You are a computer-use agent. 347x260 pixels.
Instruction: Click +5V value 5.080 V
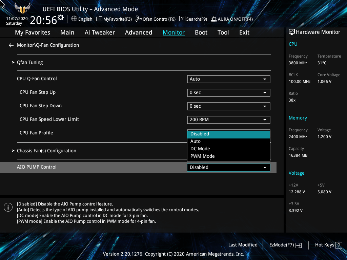[324, 192]
